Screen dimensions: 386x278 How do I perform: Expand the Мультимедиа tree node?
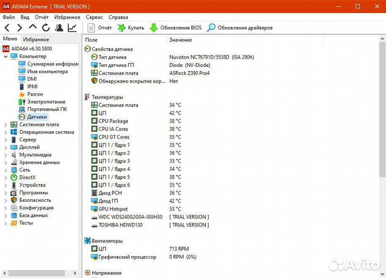(6, 155)
